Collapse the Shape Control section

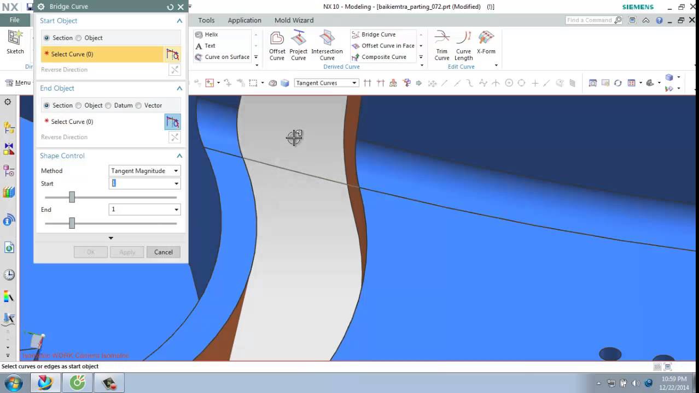pyautogui.click(x=179, y=156)
